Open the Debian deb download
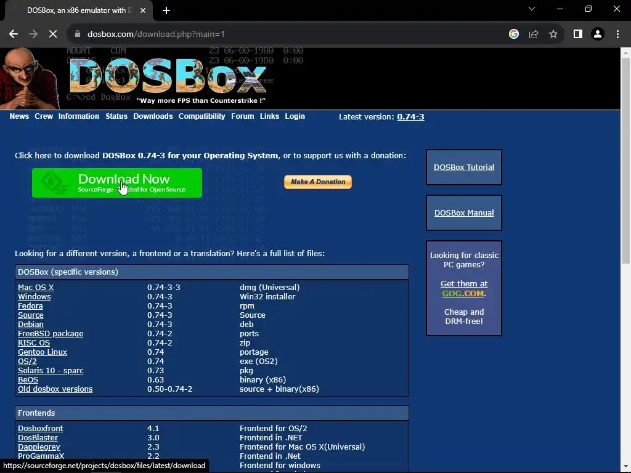 [31, 324]
